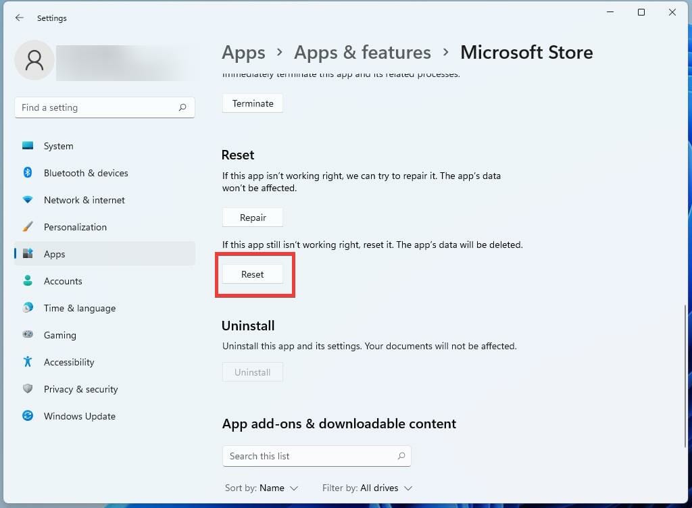Viewport: 692px width, 508px height.
Task: Open Windows Update page
Action: click(105, 416)
